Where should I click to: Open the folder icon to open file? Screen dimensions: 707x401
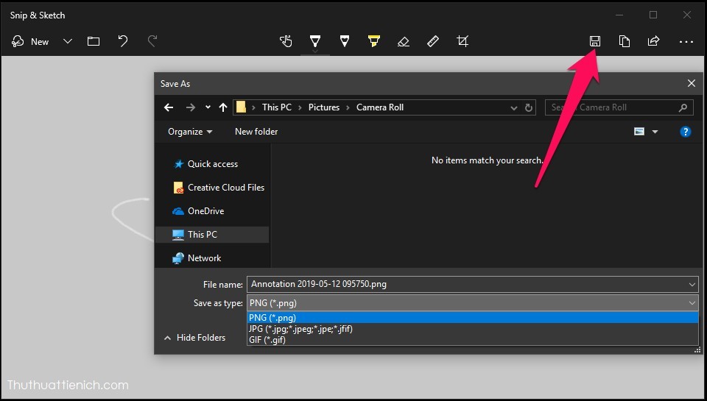pyautogui.click(x=94, y=41)
